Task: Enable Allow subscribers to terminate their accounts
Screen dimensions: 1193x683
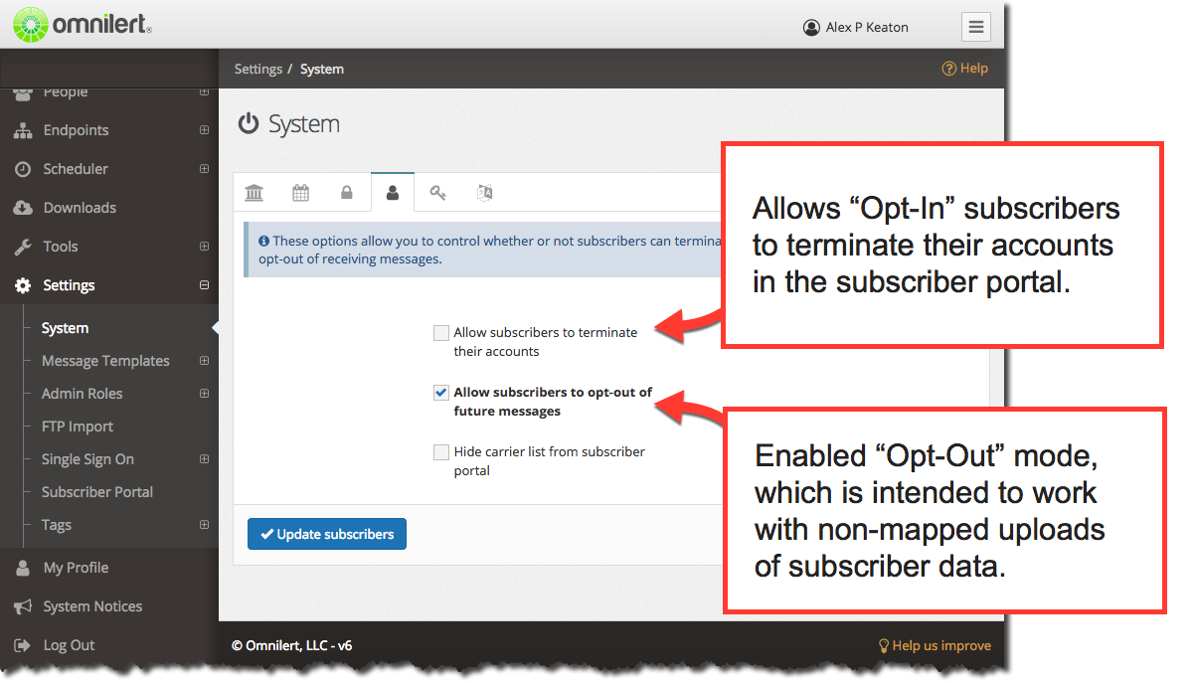Action: (x=441, y=333)
